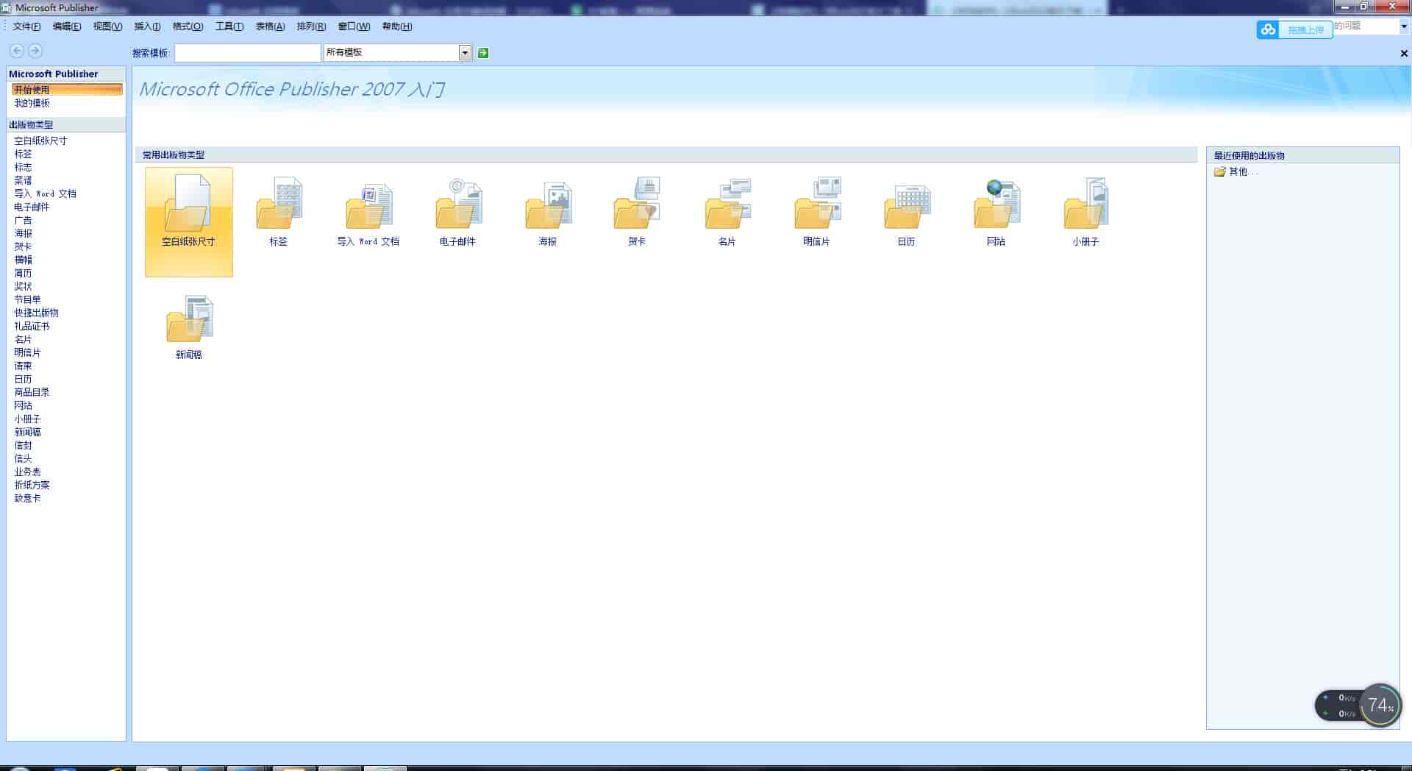Open the 电子邮件 e-mail template icon
The image size is (1412, 771).
tap(458, 206)
